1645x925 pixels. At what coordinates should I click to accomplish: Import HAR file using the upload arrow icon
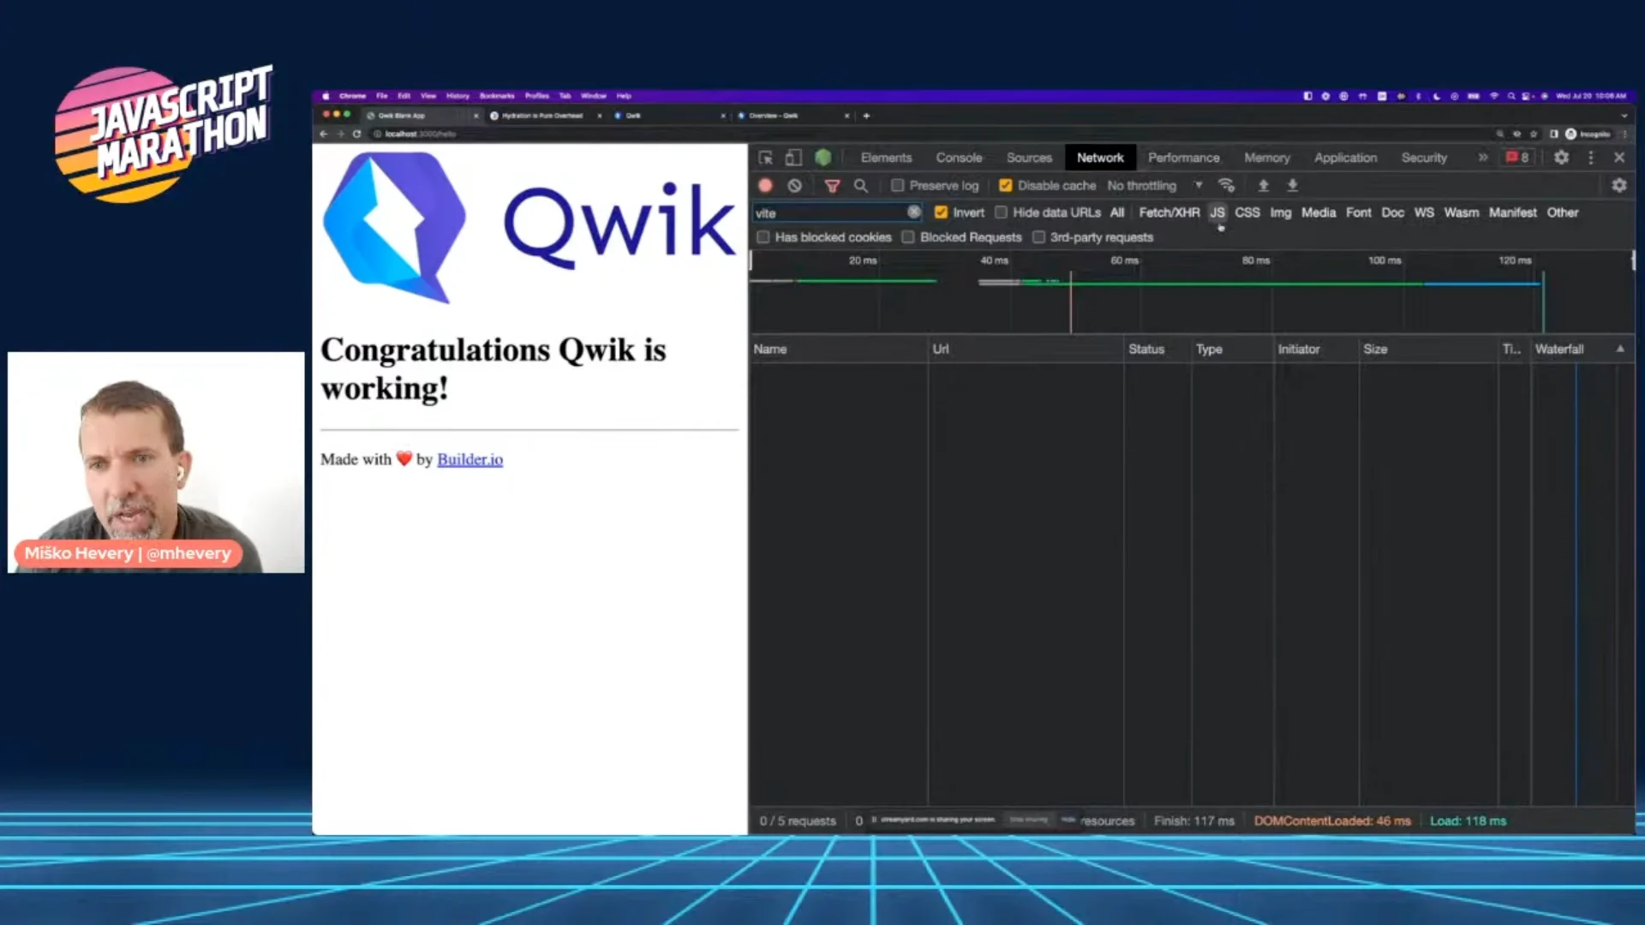pos(1263,185)
